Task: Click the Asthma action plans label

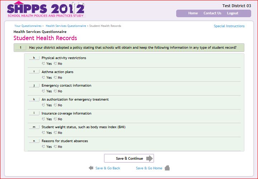Action: pos(57,72)
